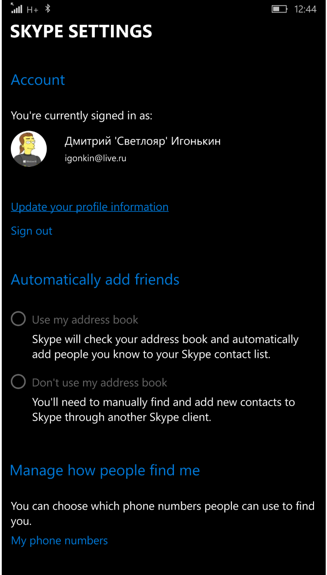Click the 'Don't use my address book' label

(x=100, y=383)
